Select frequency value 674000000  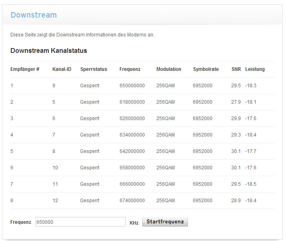(x=132, y=201)
